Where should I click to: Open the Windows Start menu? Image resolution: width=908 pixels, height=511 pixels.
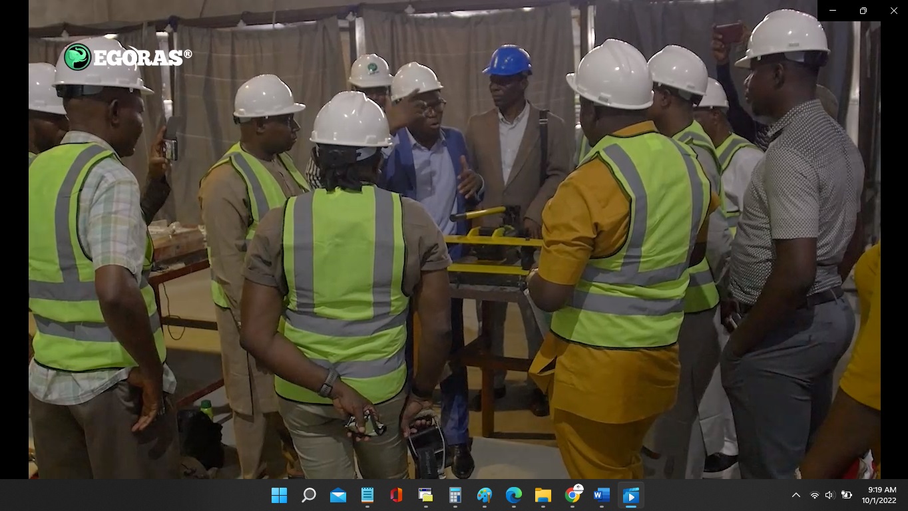pos(279,495)
